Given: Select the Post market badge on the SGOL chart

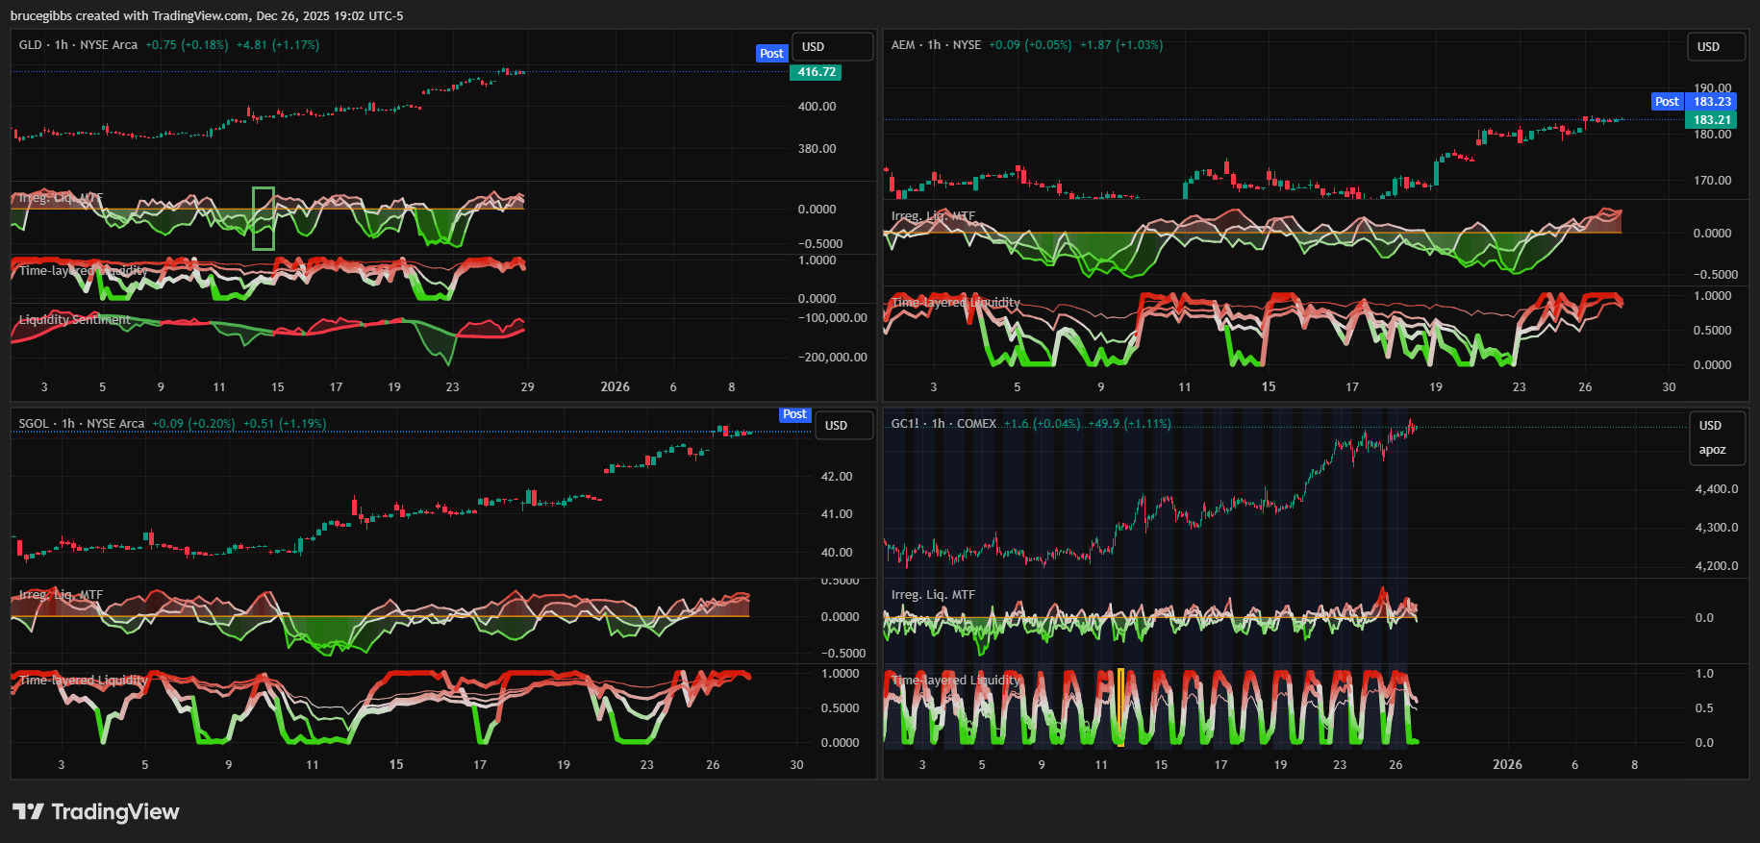Looking at the screenshot, I should 794,414.
